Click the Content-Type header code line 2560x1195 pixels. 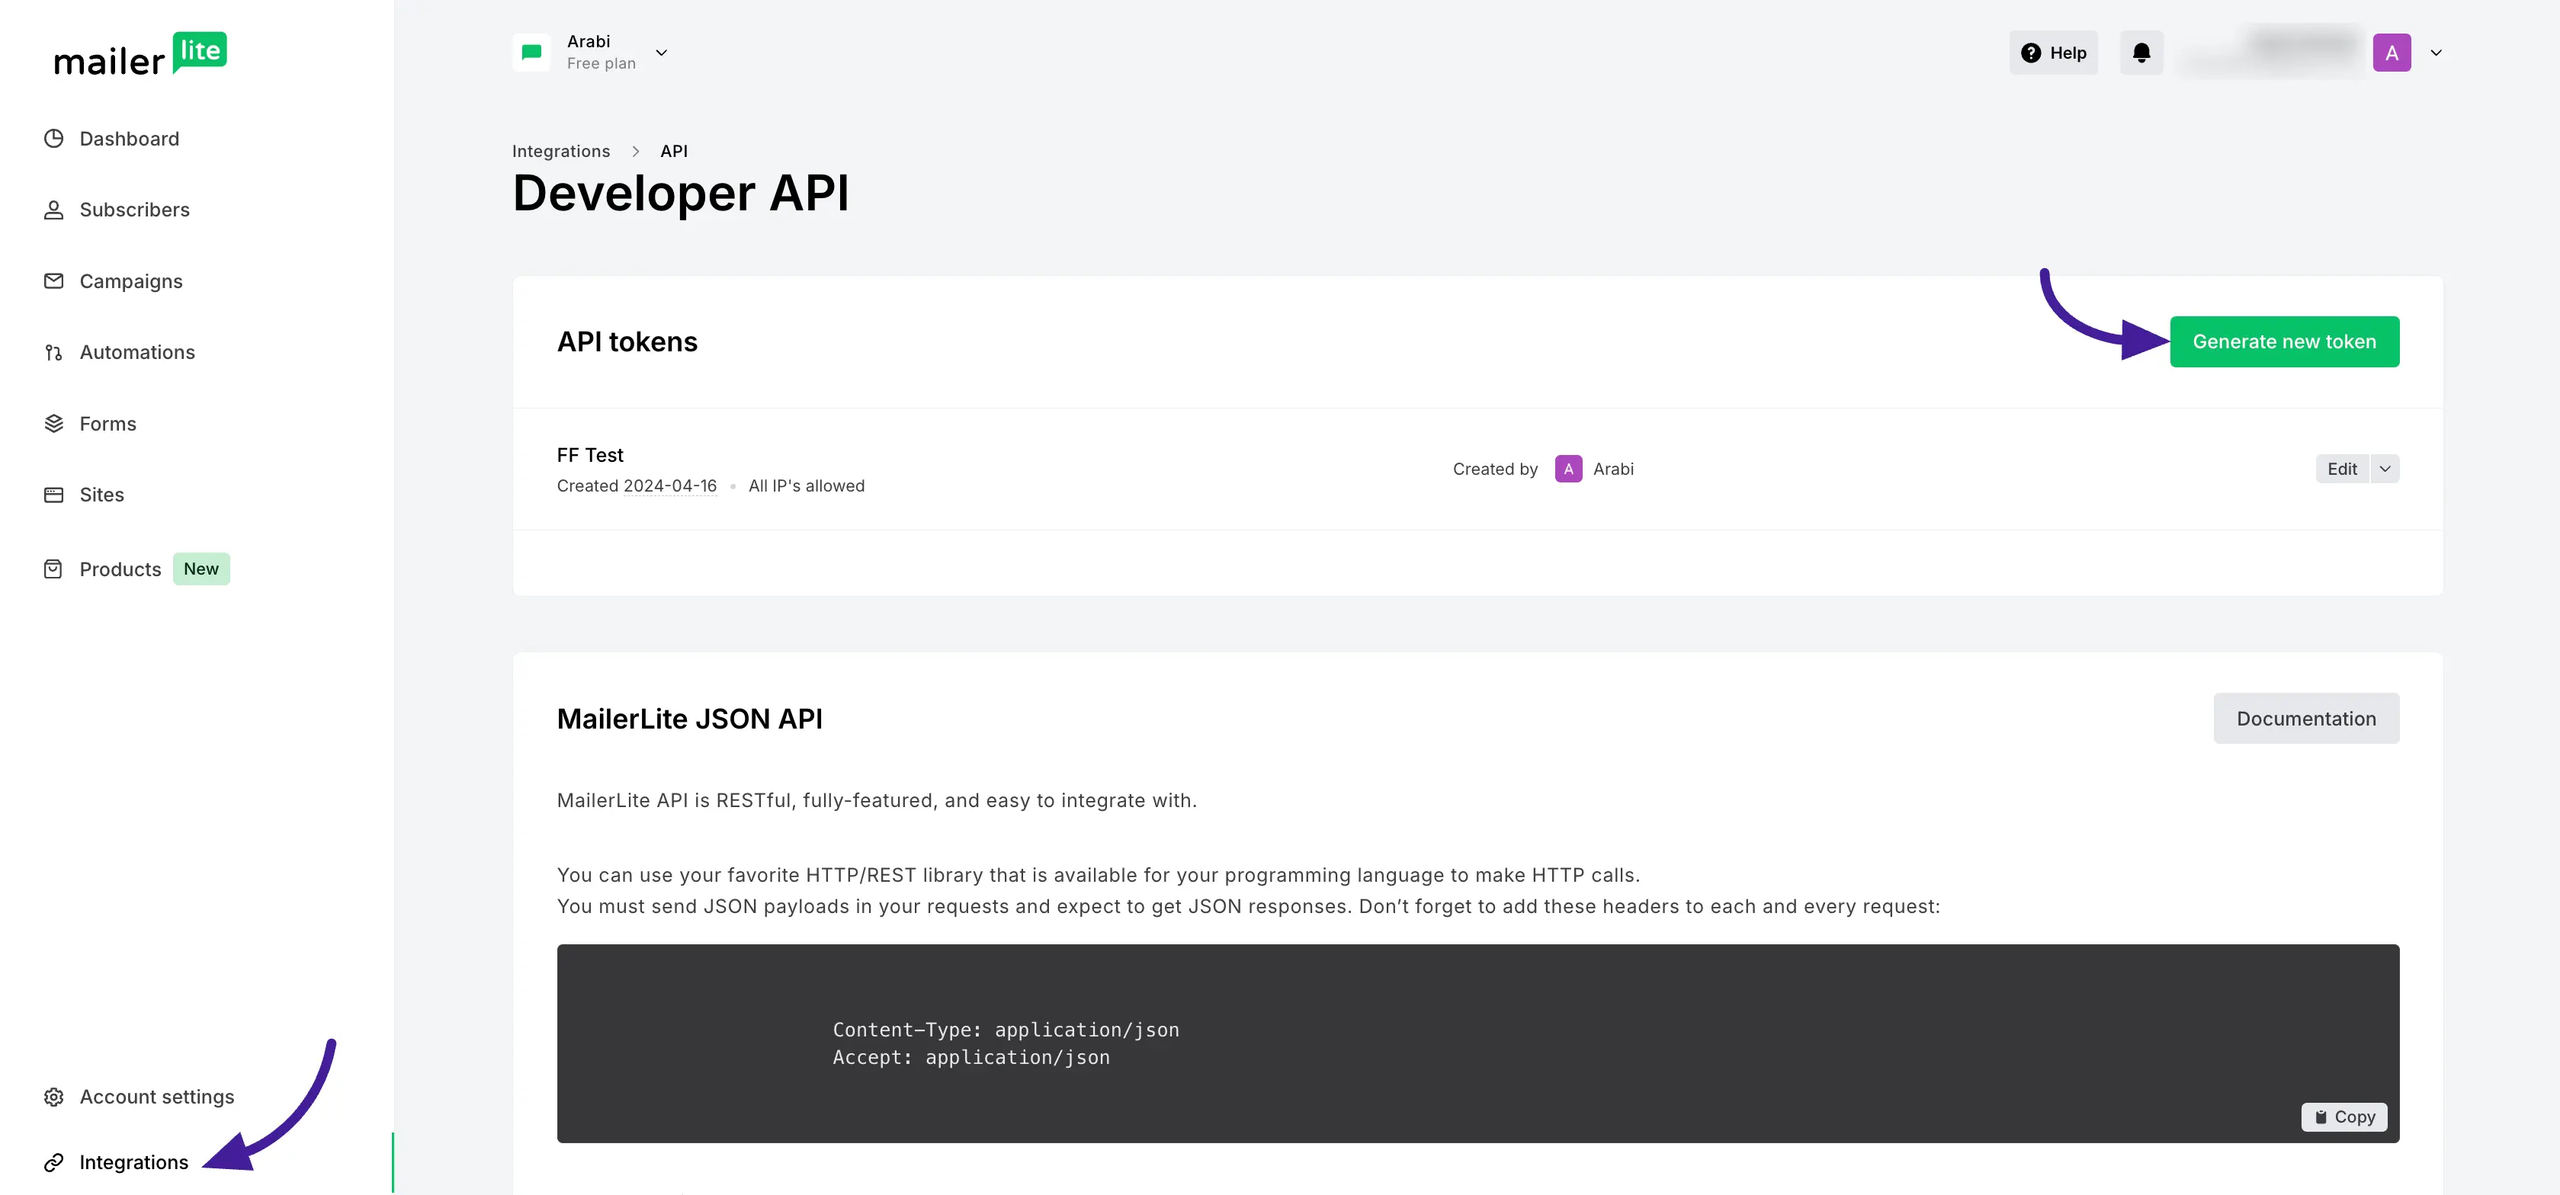click(1006, 1030)
